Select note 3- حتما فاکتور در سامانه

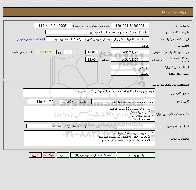click(x=125, y=140)
